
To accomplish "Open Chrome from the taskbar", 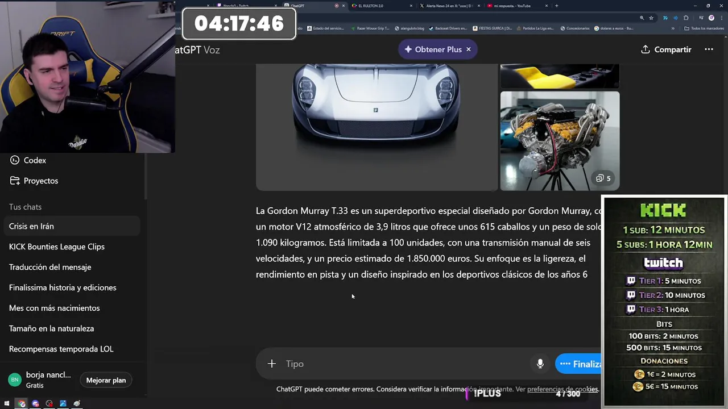I will coord(22,404).
